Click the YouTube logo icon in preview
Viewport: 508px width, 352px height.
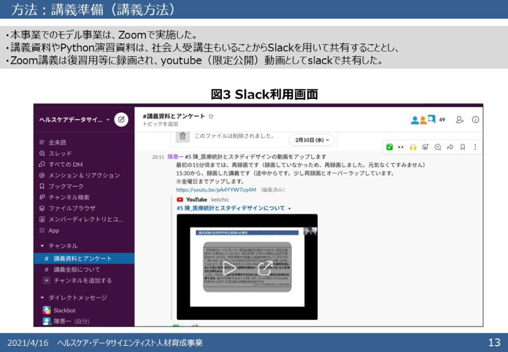[x=180, y=199]
